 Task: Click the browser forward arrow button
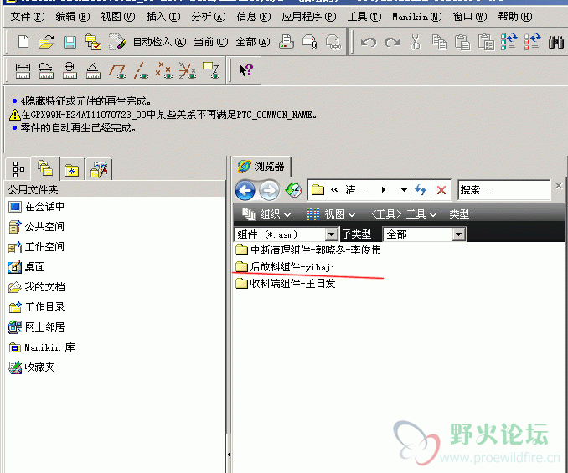click(x=269, y=190)
